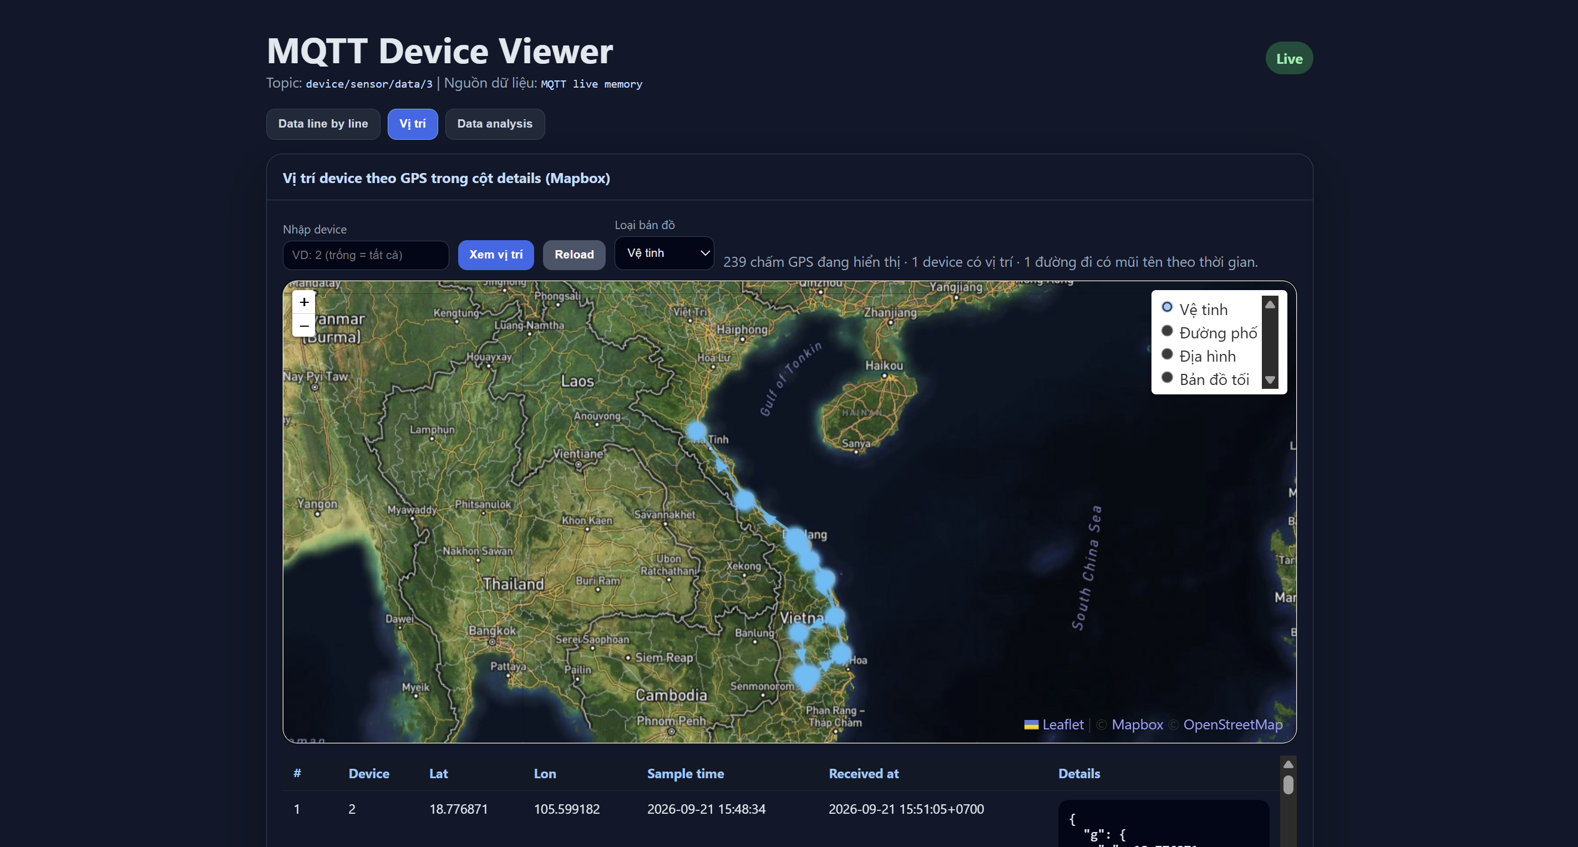Click the Lon column header

pyautogui.click(x=545, y=774)
